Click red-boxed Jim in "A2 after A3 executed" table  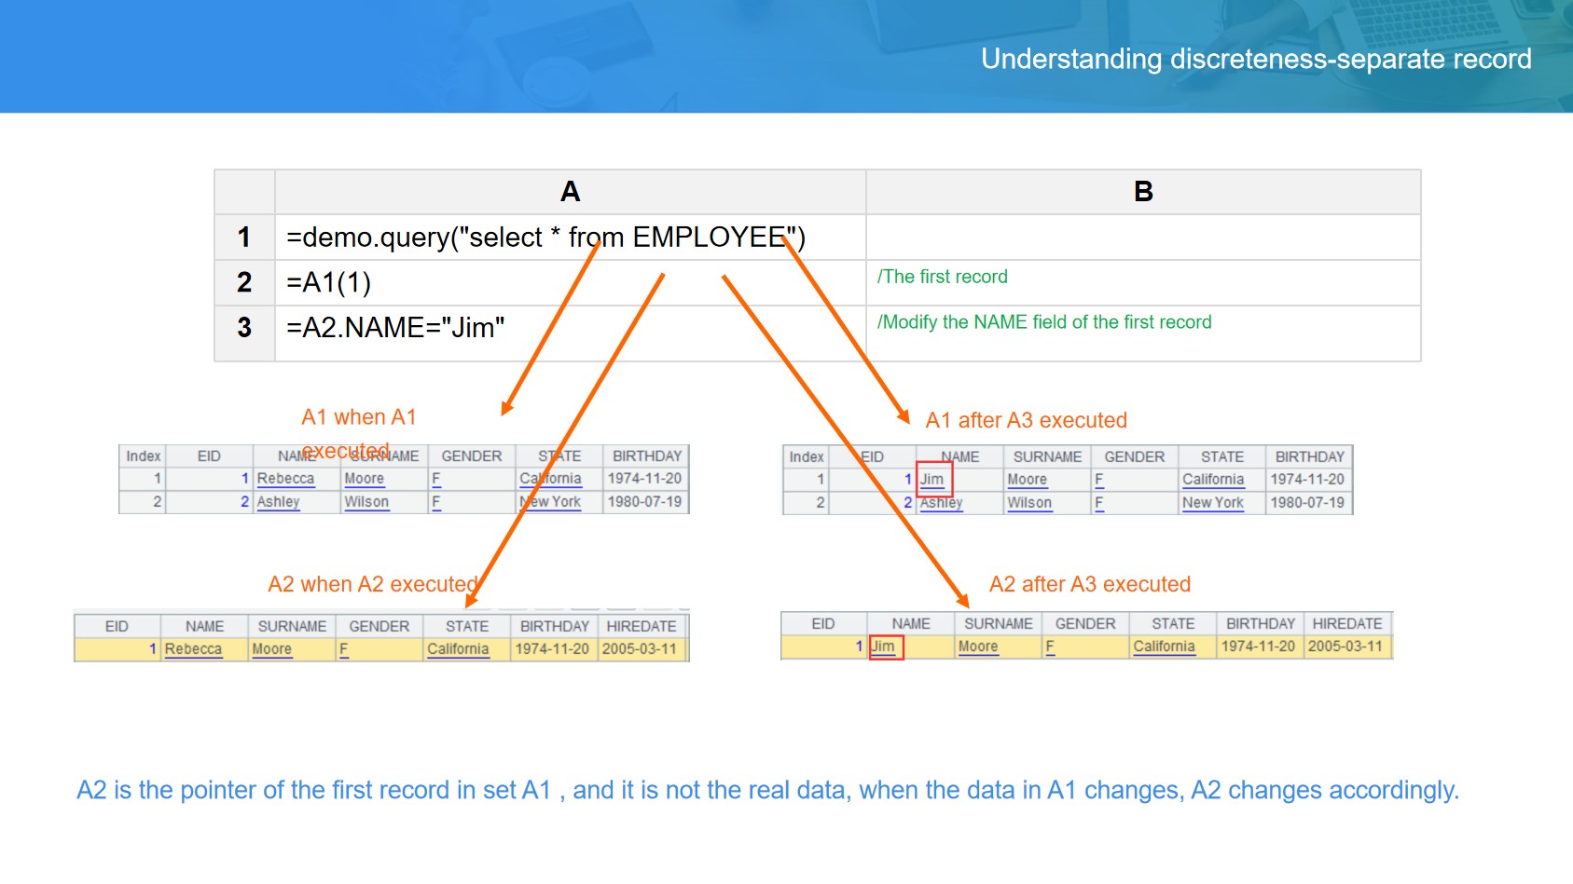click(884, 646)
